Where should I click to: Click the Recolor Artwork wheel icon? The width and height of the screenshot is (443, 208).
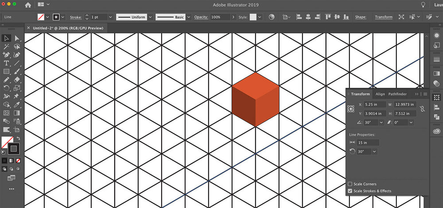click(272, 17)
